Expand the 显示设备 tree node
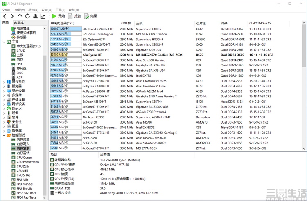Screen dimensions: 307x201 [x=4, y=91]
